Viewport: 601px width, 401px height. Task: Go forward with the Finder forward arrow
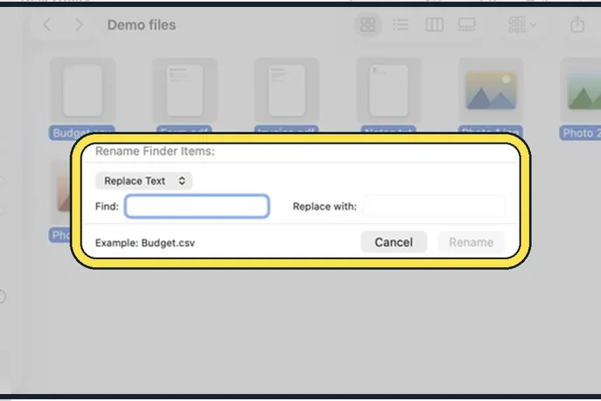coord(79,25)
